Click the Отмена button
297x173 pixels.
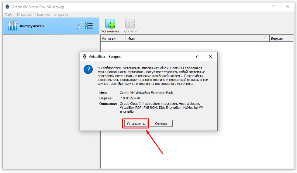click(161, 124)
